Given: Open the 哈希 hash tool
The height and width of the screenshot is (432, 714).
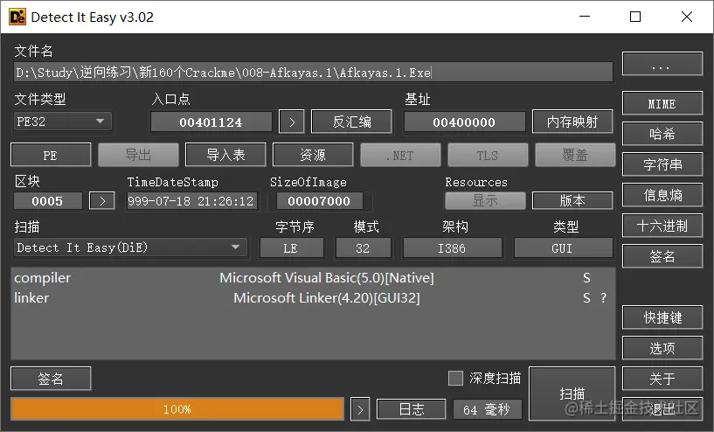Looking at the screenshot, I should [662, 134].
